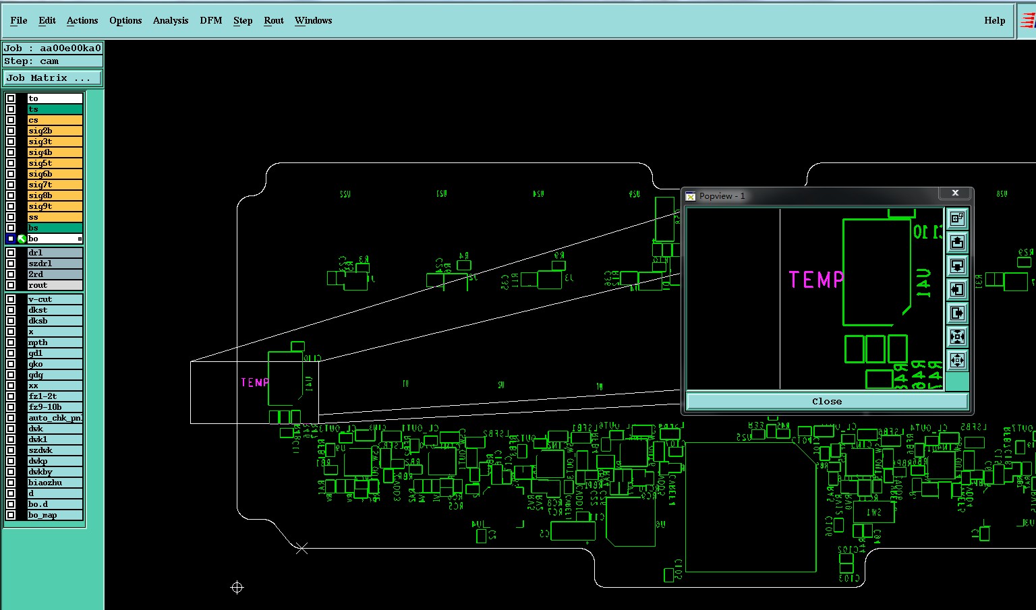Select the bo.d layer name
1036x610 pixels.
pyautogui.click(x=55, y=504)
